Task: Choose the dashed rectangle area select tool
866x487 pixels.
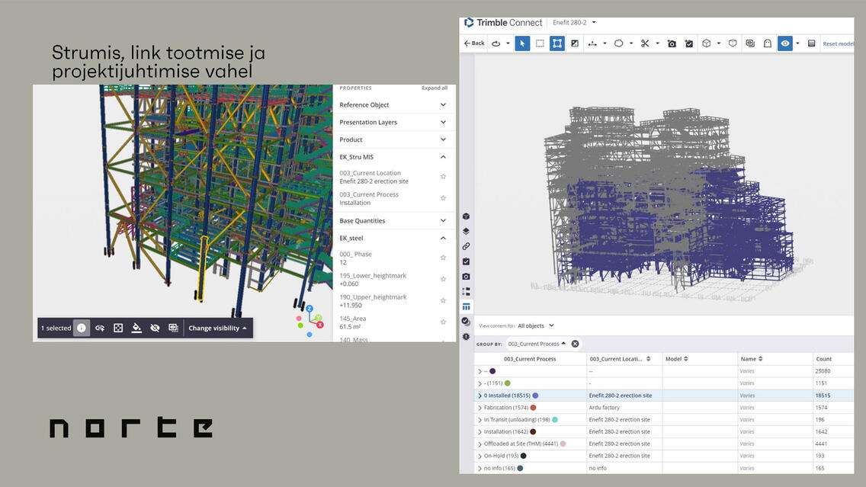Action: point(540,43)
